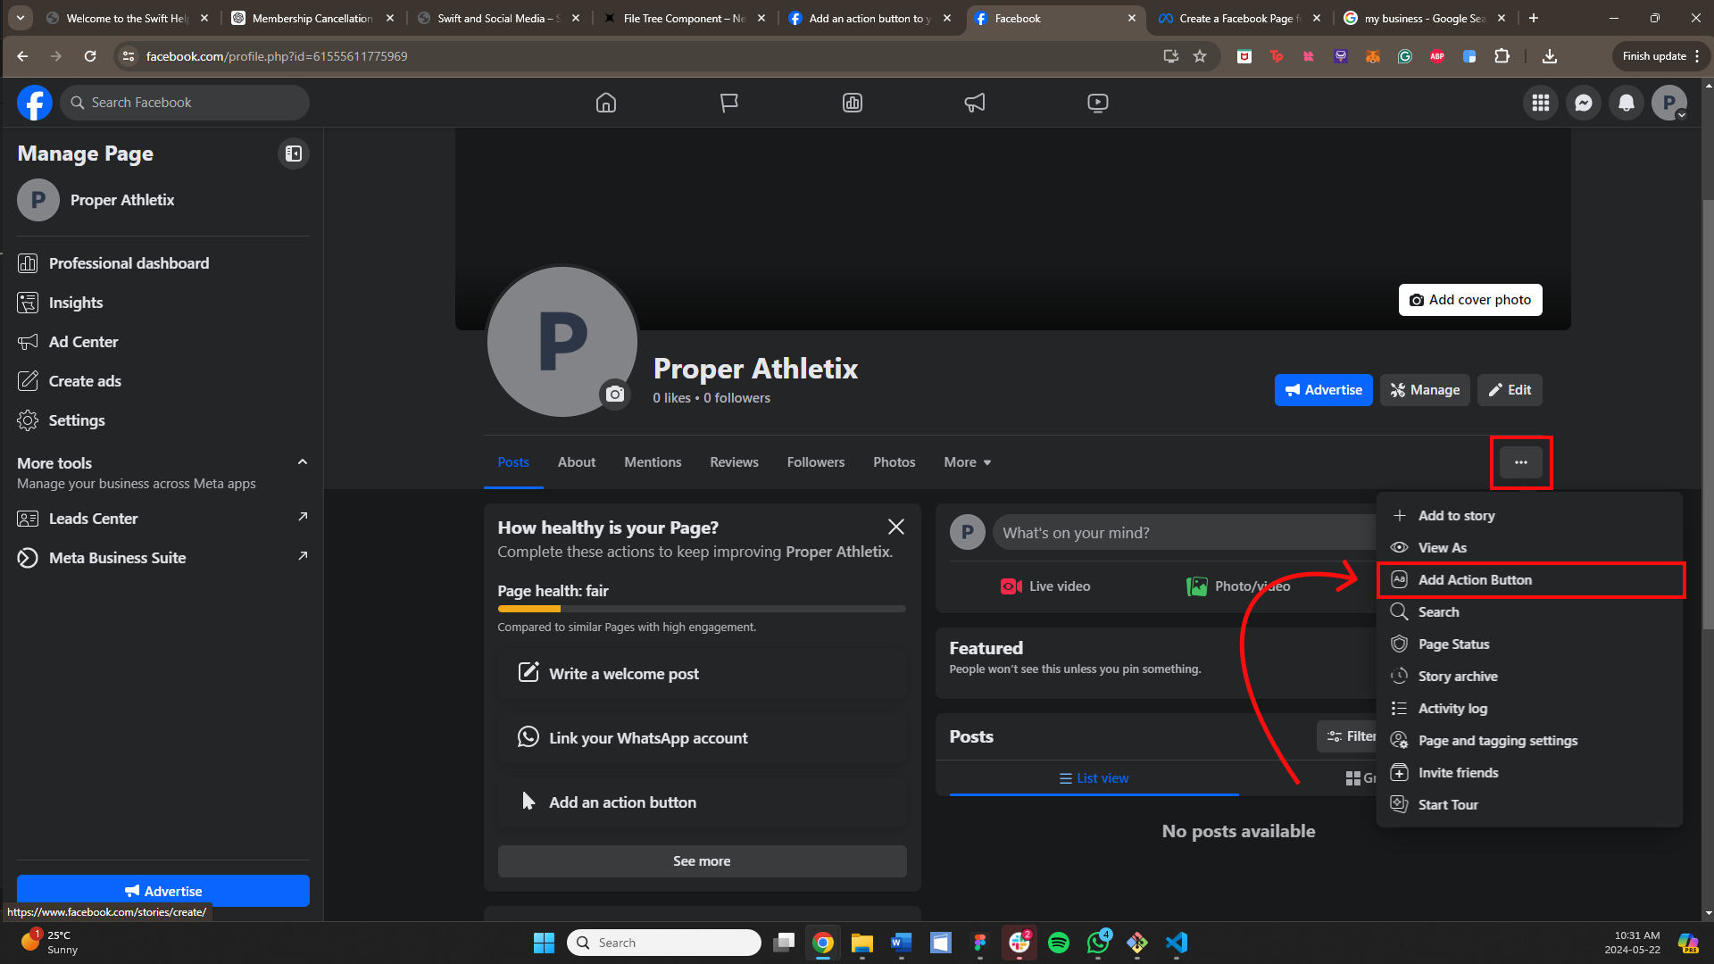Click camera icon on profile picture
Screen dimensions: 1714x964
click(x=615, y=394)
